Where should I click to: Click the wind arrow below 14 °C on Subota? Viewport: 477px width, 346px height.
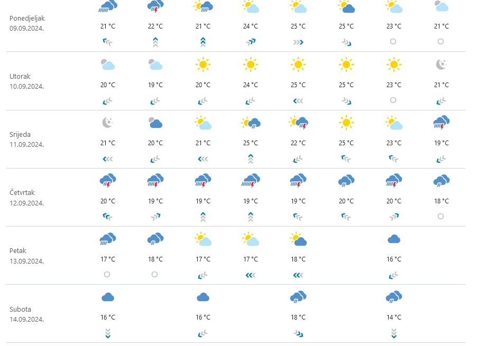click(393, 333)
